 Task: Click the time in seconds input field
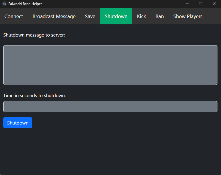coord(110,107)
